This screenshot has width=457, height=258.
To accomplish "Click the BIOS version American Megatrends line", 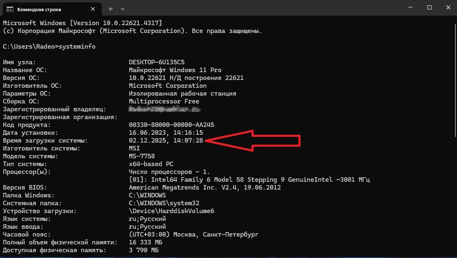I will (205, 188).
